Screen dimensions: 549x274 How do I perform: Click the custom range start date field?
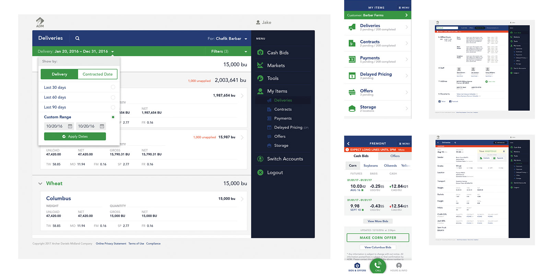[x=59, y=126]
